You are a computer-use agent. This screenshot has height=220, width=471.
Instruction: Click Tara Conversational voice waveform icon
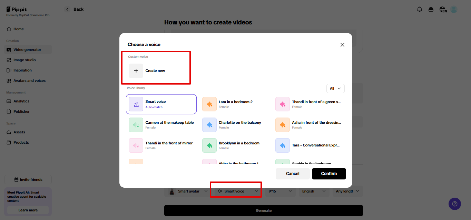coord(283,145)
